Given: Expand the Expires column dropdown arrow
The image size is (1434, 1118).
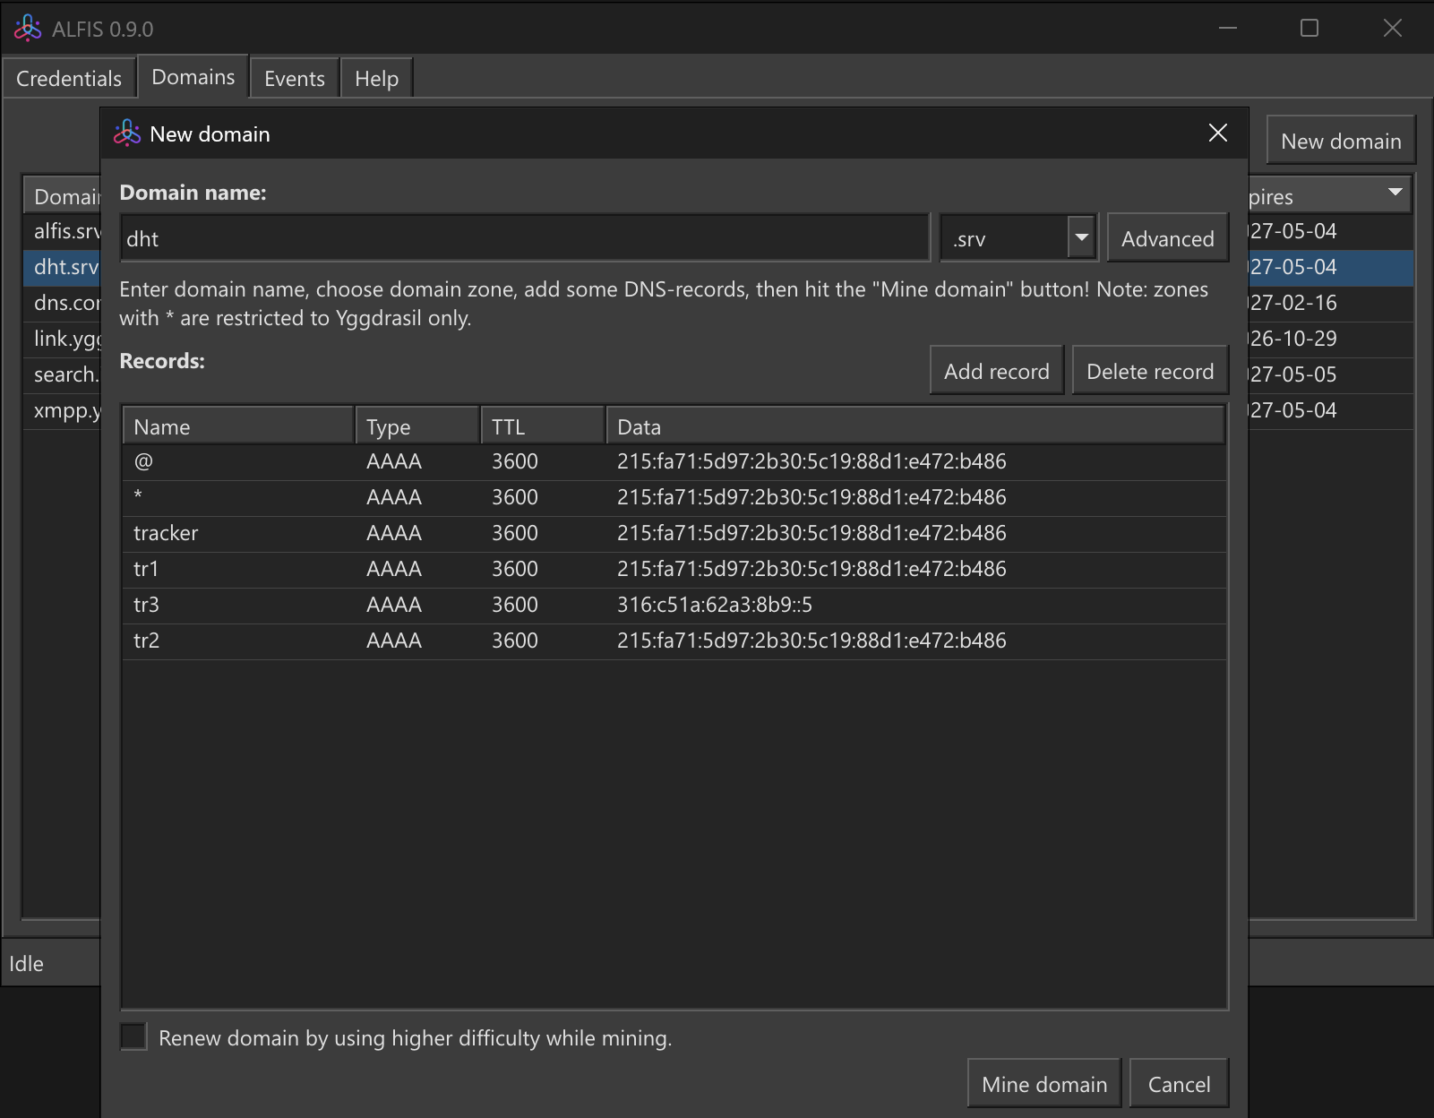Looking at the screenshot, I should (x=1395, y=193).
